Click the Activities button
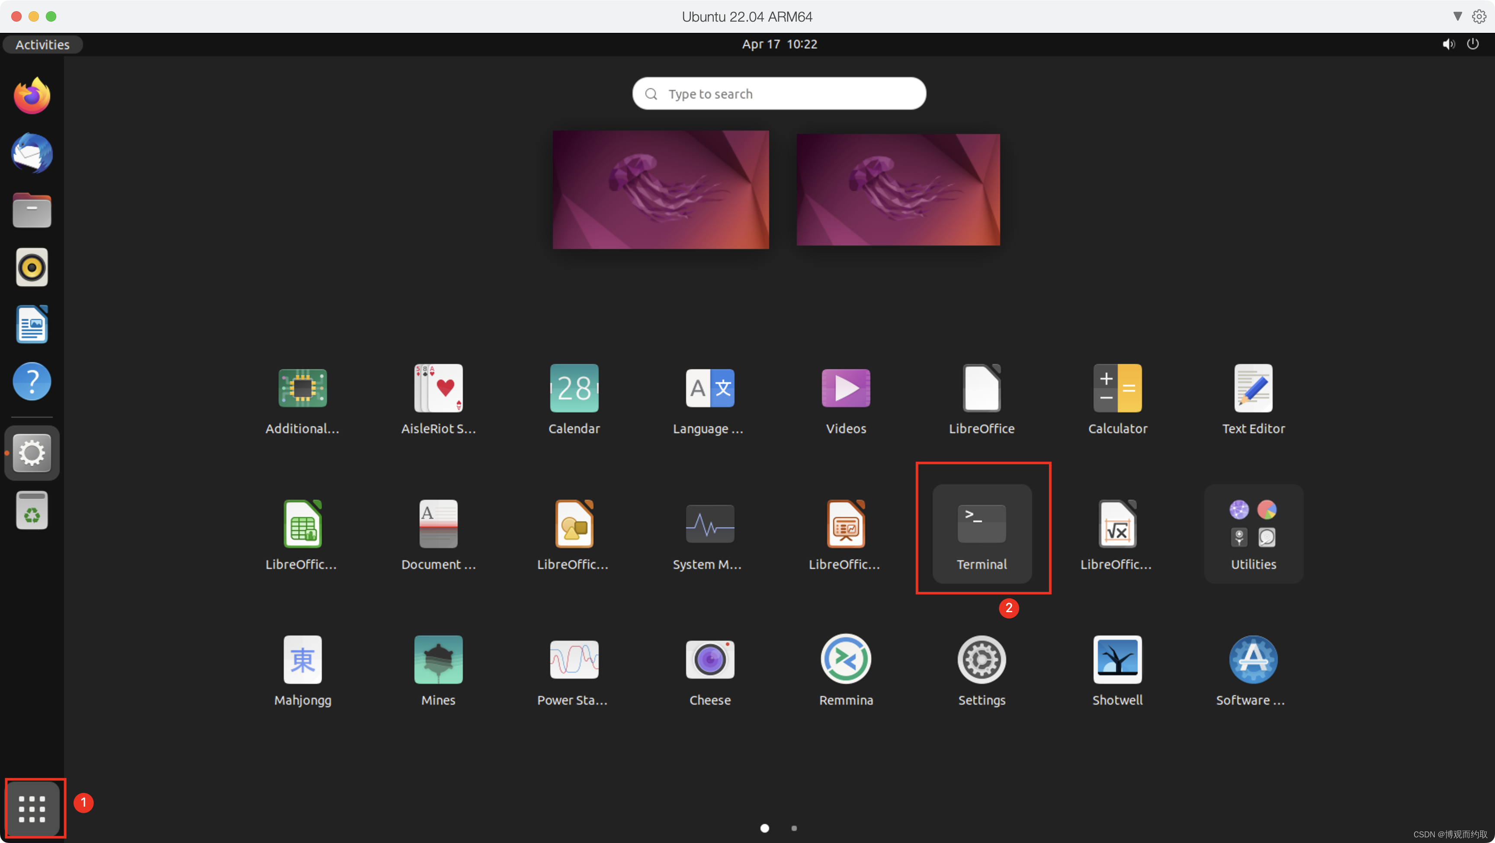This screenshot has height=843, width=1495. (x=42, y=45)
